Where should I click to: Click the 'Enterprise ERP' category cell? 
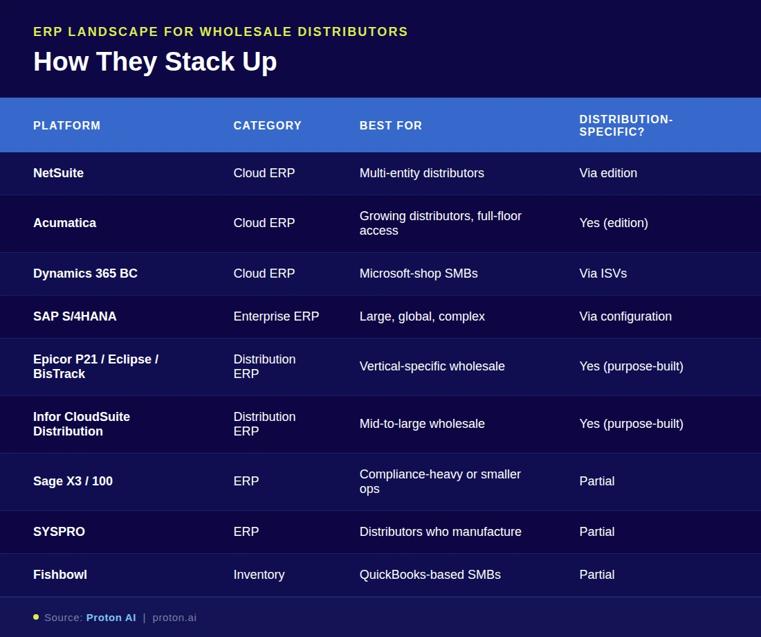tap(276, 316)
